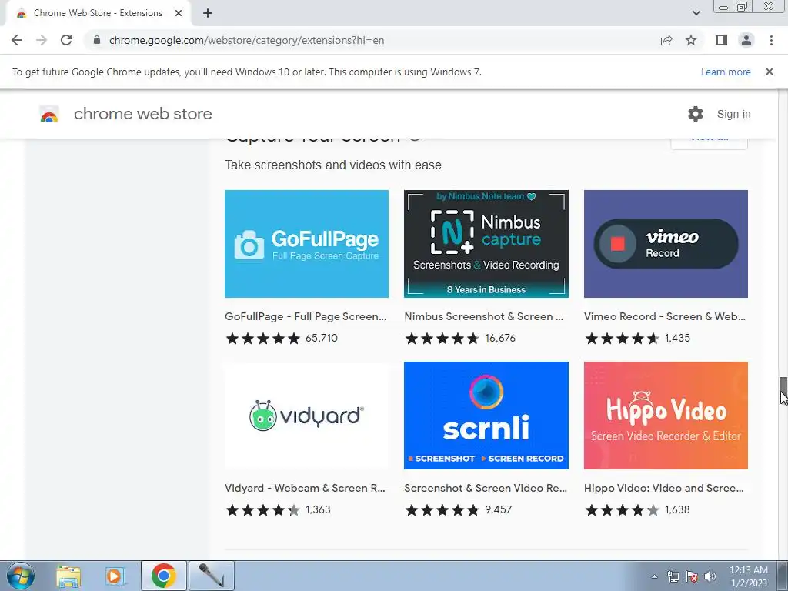Click Nimbus rating count 16,676
The height and width of the screenshot is (591, 788).
click(x=500, y=339)
